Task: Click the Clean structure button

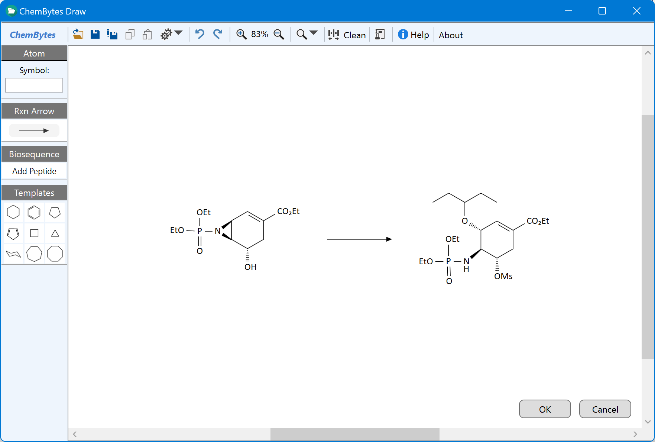Action: pos(347,35)
